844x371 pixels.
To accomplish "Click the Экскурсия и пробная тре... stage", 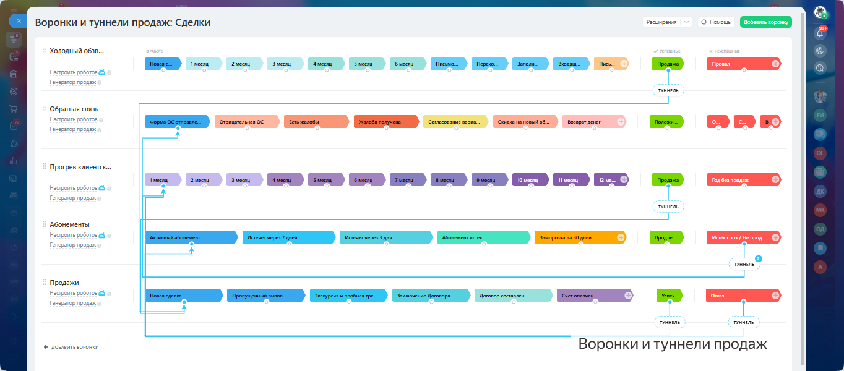I will pyautogui.click(x=348, y=296).
